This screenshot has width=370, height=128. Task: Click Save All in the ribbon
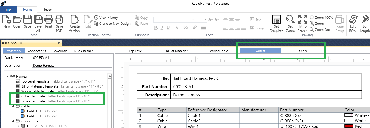tap(38, 24)
